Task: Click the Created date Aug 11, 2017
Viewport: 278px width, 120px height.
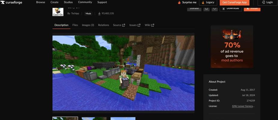Action: click(248, 90)
